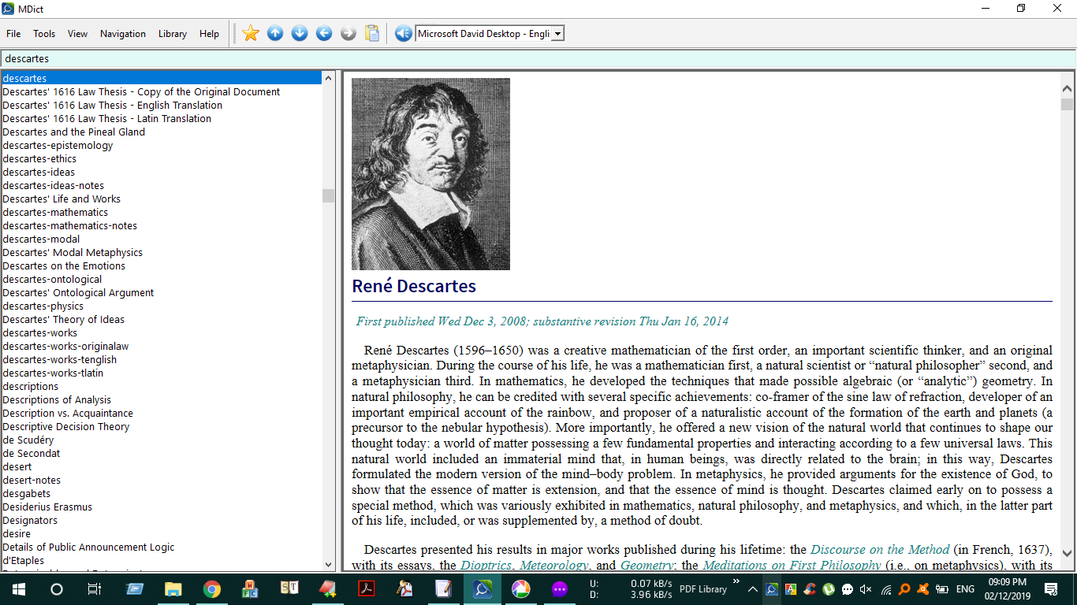Click the yellow star favorites icon

pos(251,33)
